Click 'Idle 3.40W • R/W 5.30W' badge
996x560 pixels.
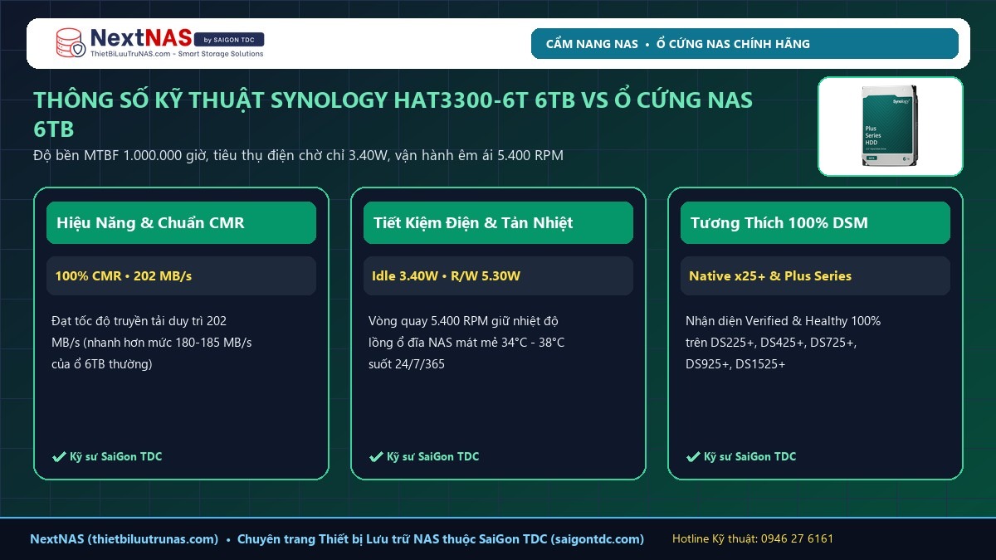coord(498,275)
